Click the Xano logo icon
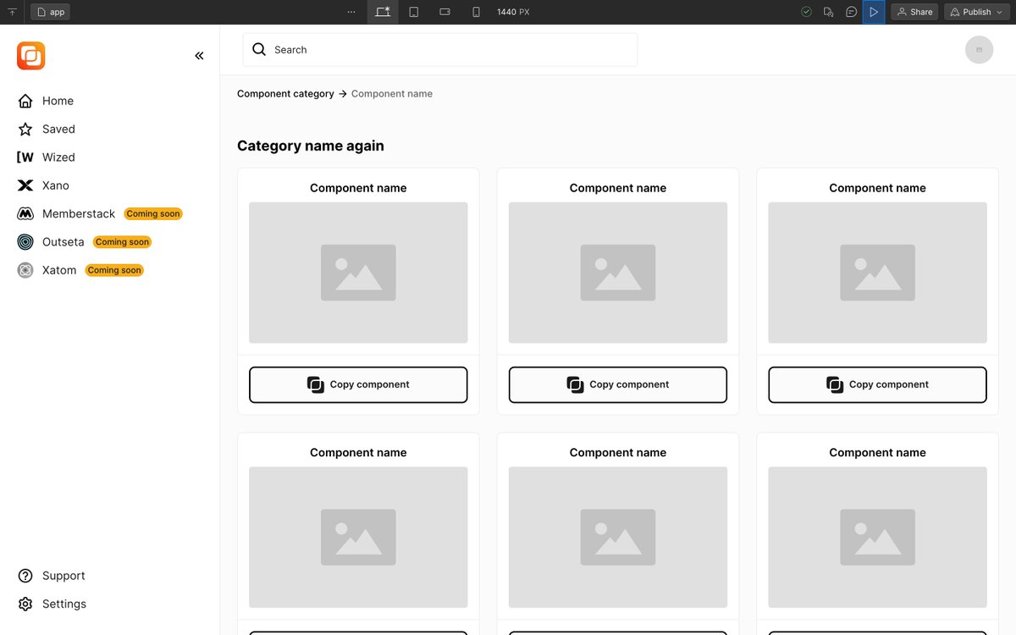 (x=25, y=185)
